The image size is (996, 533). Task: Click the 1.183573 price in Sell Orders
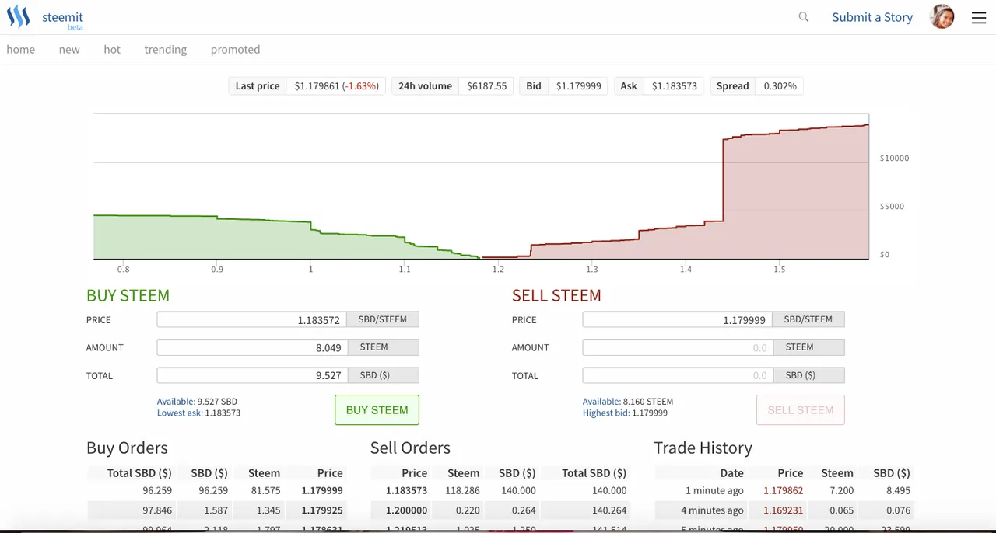(406, 490)
